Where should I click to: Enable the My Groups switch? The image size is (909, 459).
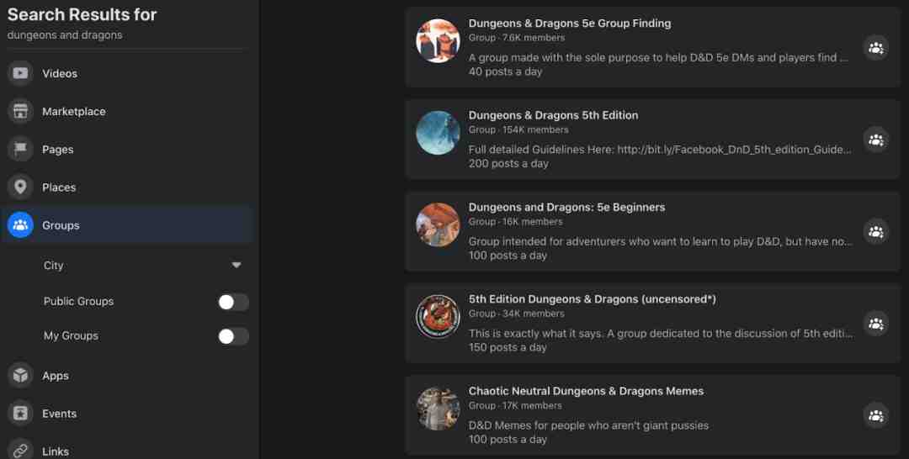pos(233,336)
